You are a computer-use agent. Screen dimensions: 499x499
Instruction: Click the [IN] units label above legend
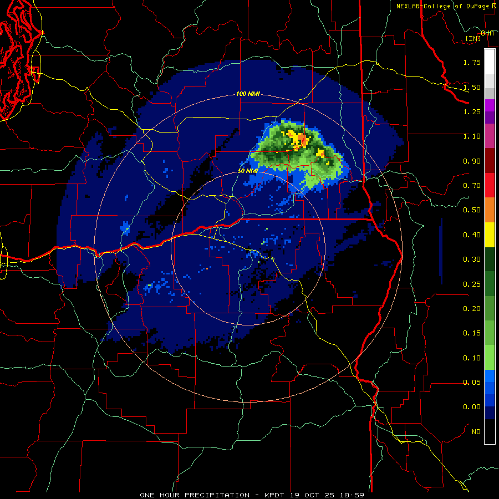click(473, 38)
